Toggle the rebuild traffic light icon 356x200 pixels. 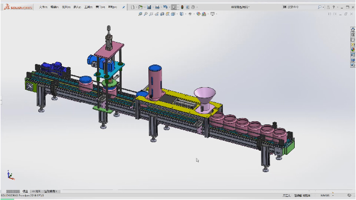point(182,7)
